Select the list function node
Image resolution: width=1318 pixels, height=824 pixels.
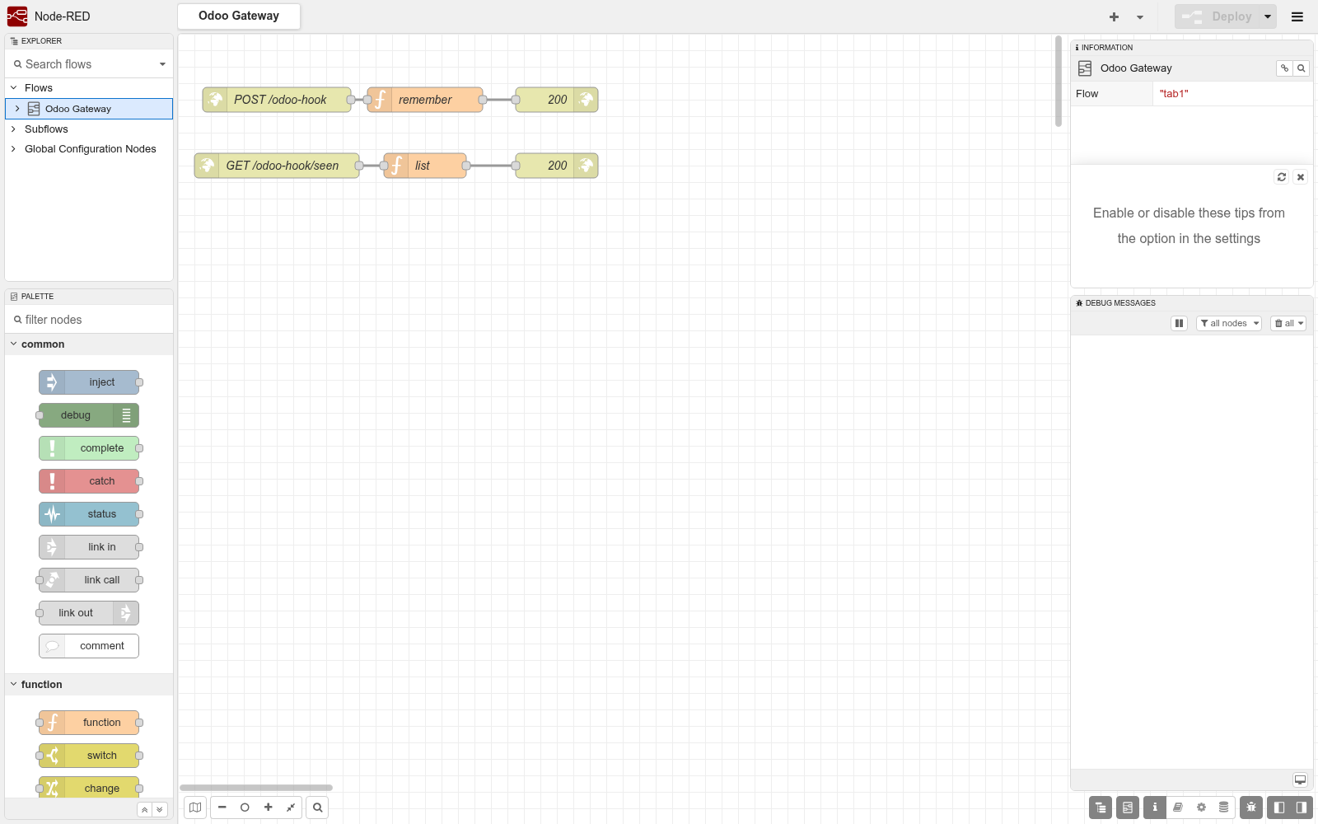(425, 166)
